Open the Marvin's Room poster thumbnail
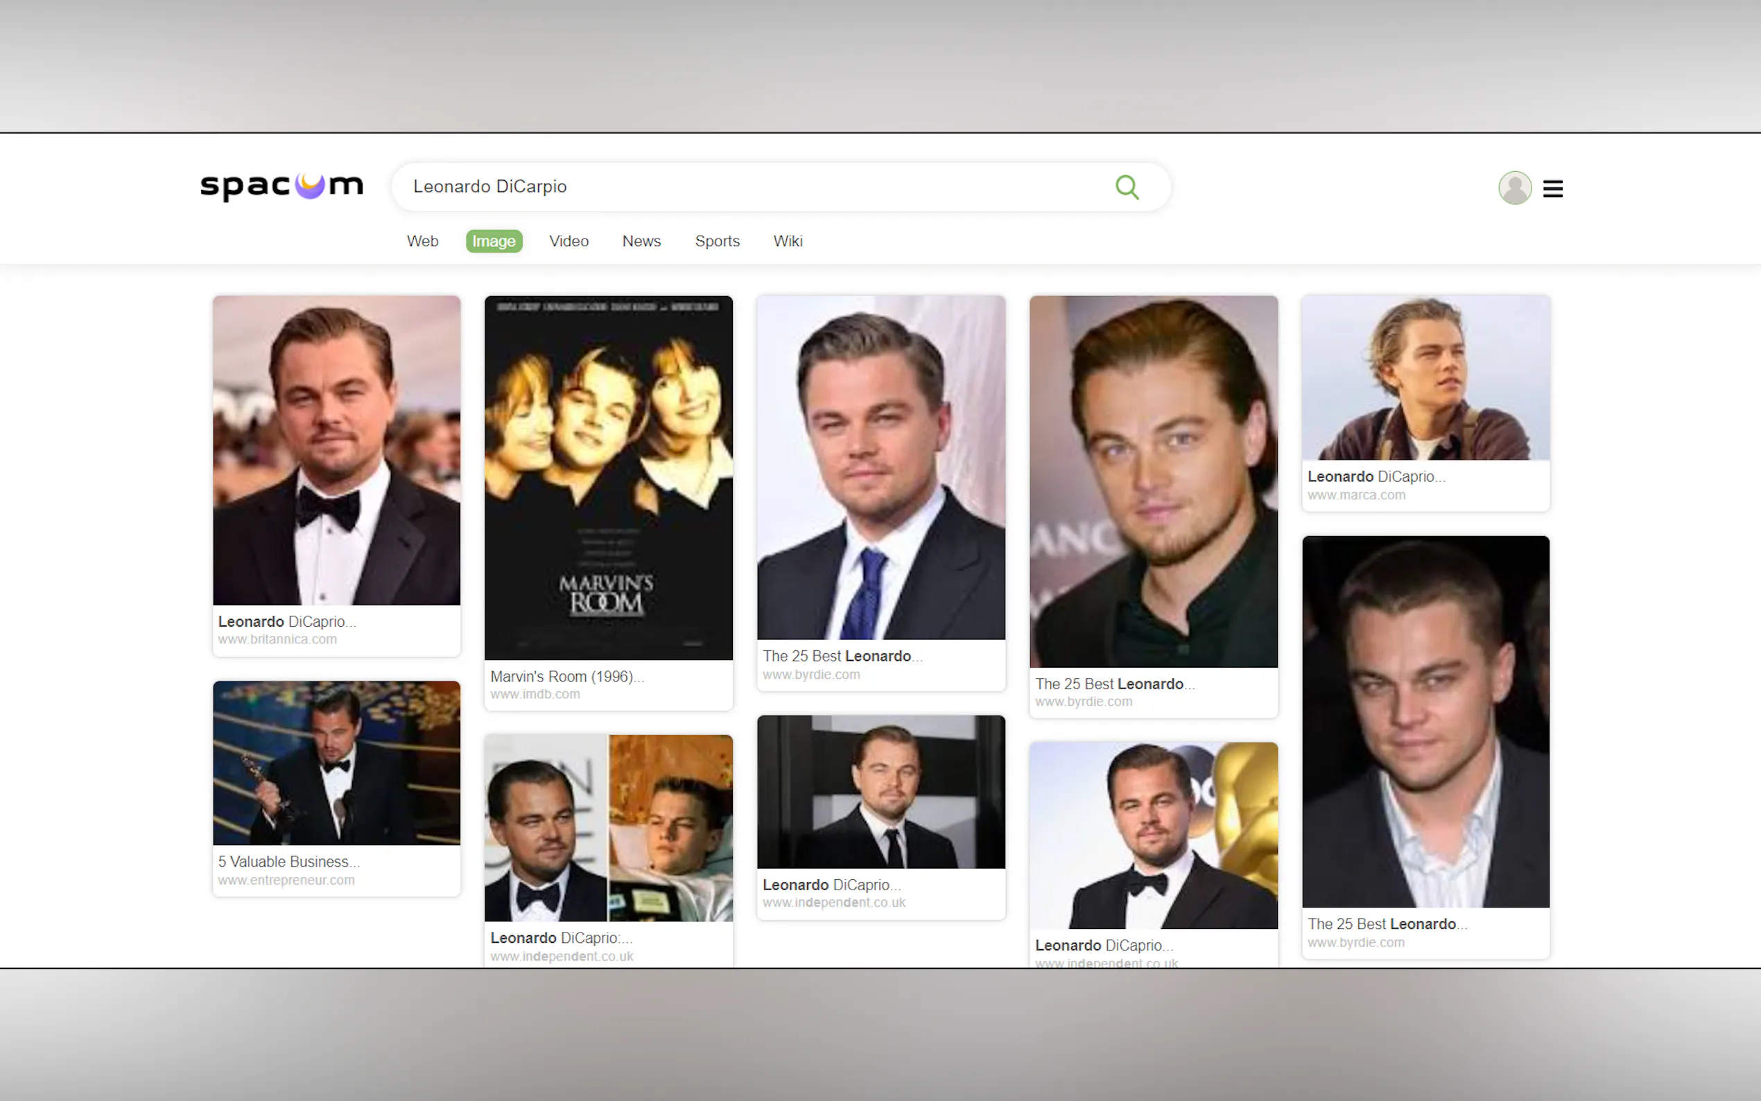This screenshot has height=1101, width=1761. pos(608,477)
